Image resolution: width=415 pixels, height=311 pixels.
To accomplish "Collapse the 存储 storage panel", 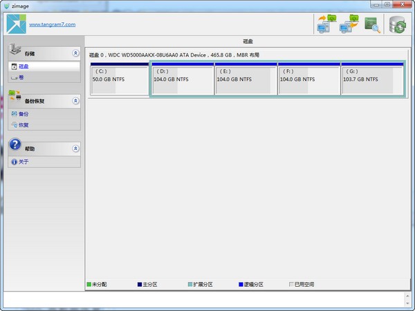I will coord(75,53).
